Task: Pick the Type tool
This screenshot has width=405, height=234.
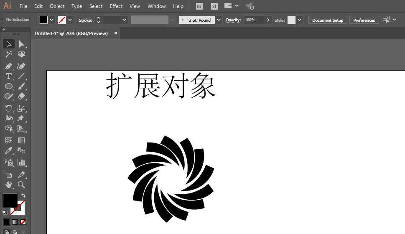Action: [8, 76]
